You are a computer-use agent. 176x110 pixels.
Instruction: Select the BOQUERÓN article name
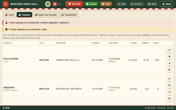(x=9, y=87)
